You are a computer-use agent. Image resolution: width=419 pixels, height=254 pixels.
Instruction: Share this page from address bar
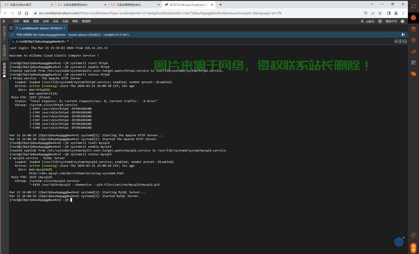pyautogui.click(x=373, y=13)
